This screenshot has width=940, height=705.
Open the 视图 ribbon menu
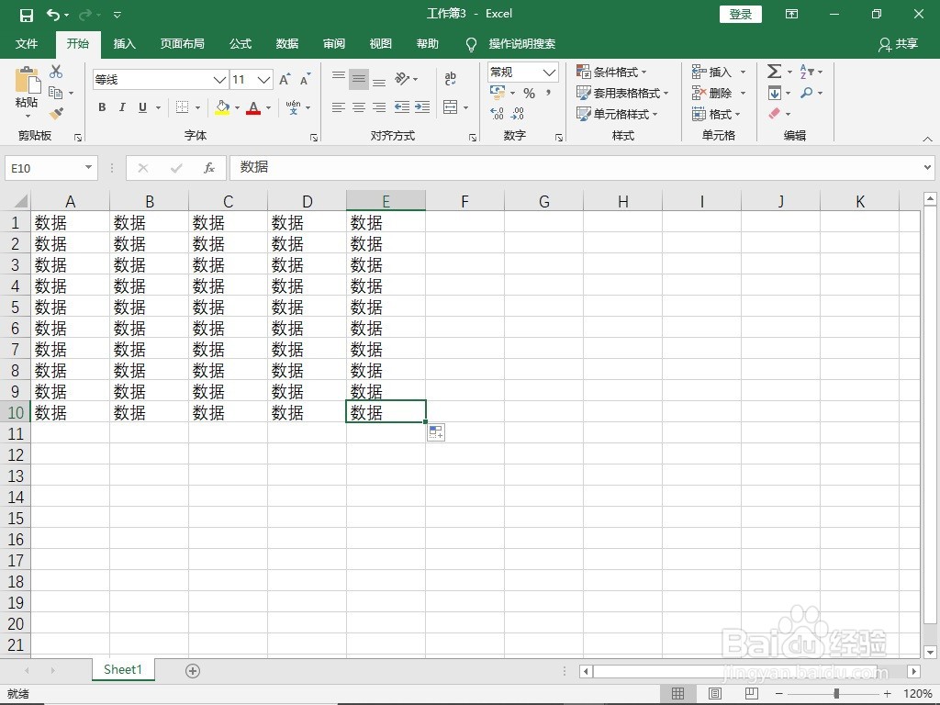[380, 43]
